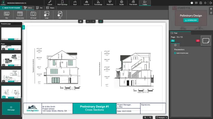Click the trash icon beside the folder preview
The width and height of the screenshot is (213, 119).
point(211,13)
